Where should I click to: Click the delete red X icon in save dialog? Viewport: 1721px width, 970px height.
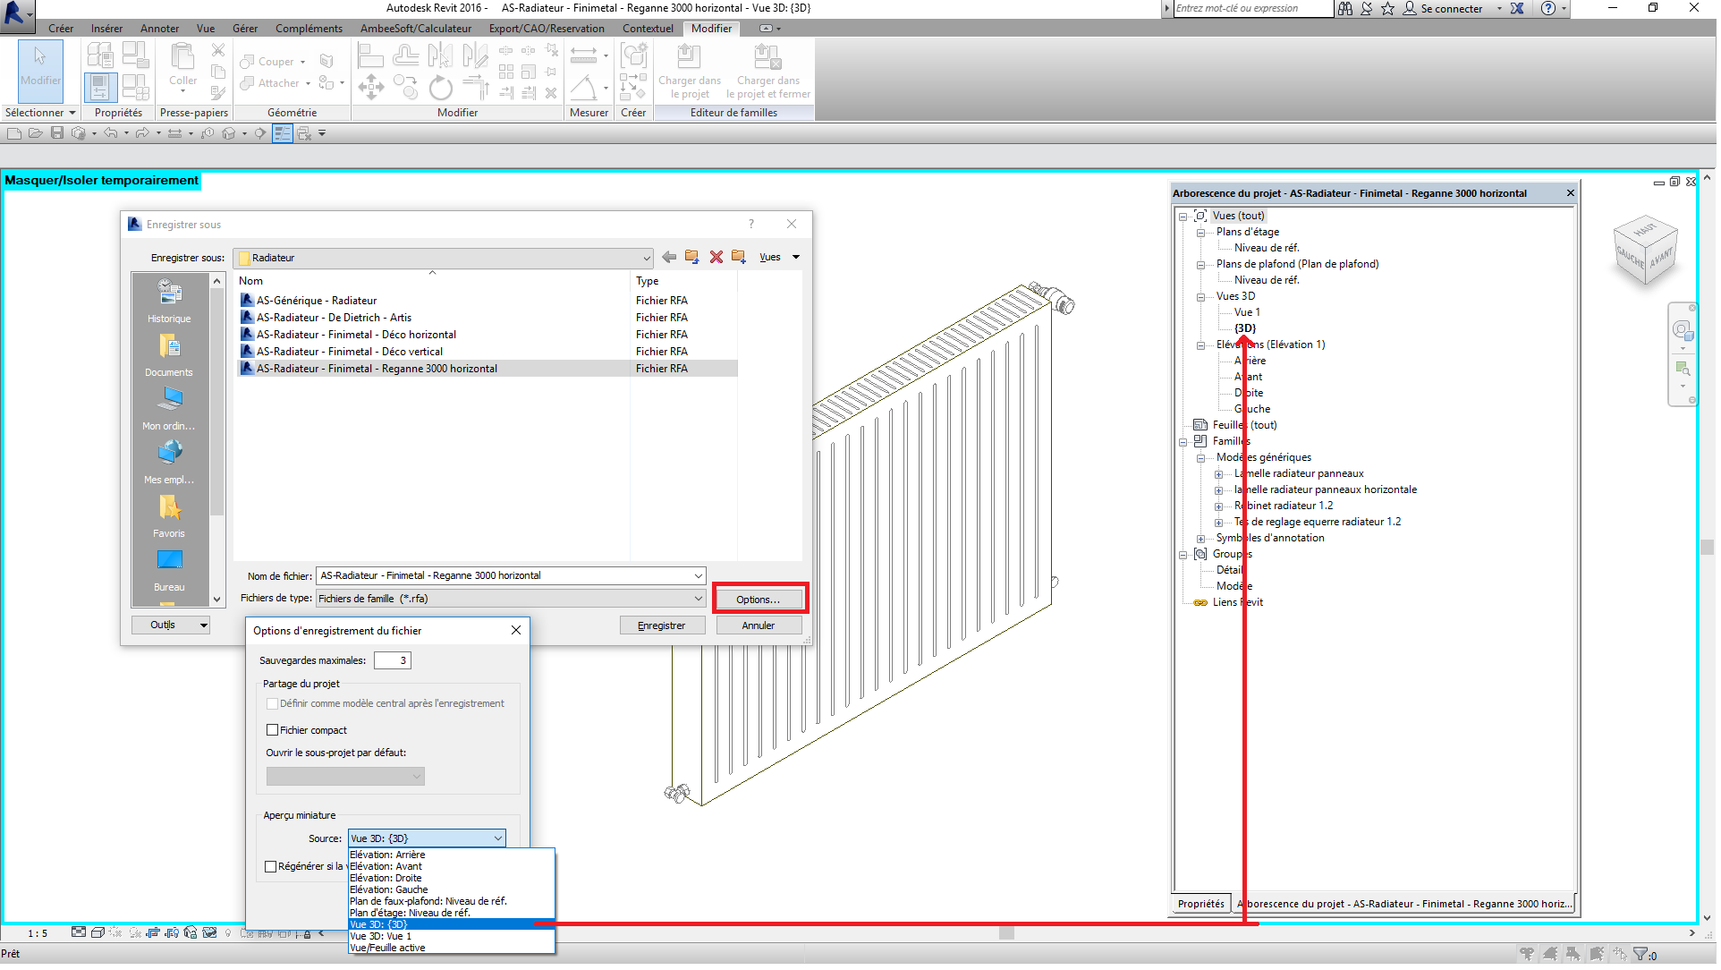point(717,258)
